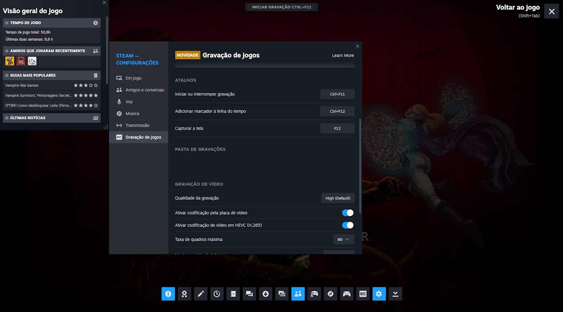Select the Transmissão settings section
563x312 pixels.
137,125
